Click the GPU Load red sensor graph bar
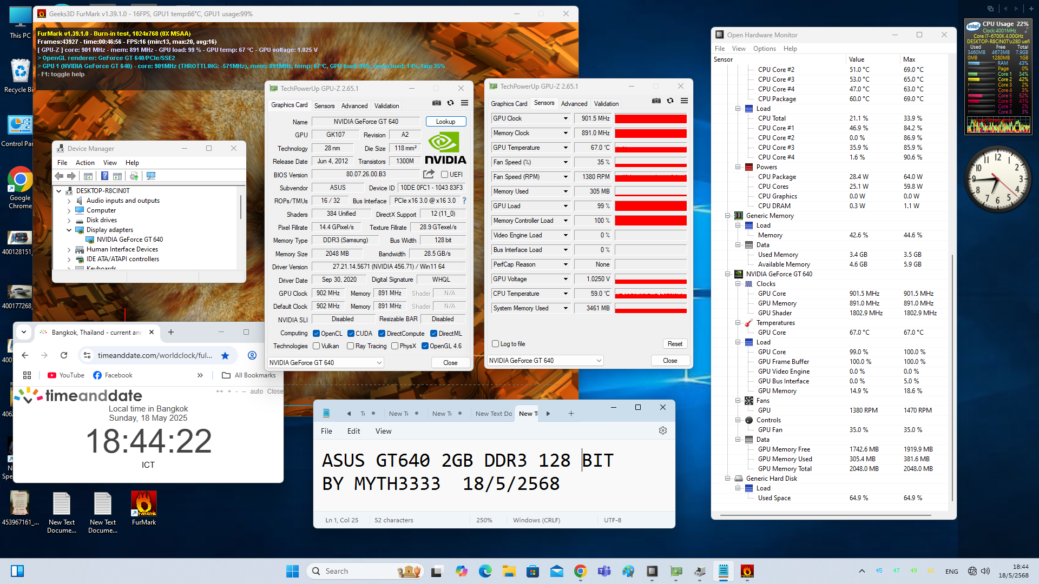This screenshot has height=584, width=1039. [x=650, y=206]
